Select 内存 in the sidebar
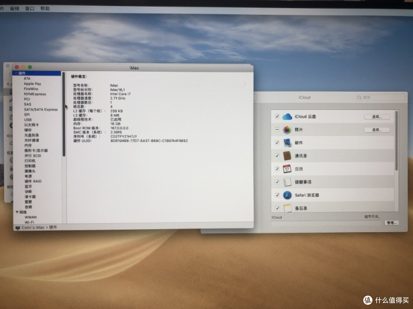The width and height of the screenshot is (413, 309). tap(28, 146)
